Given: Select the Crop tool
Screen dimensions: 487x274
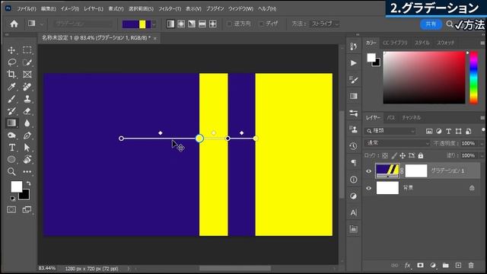Looking at the screenshot, I should (11, 75).
